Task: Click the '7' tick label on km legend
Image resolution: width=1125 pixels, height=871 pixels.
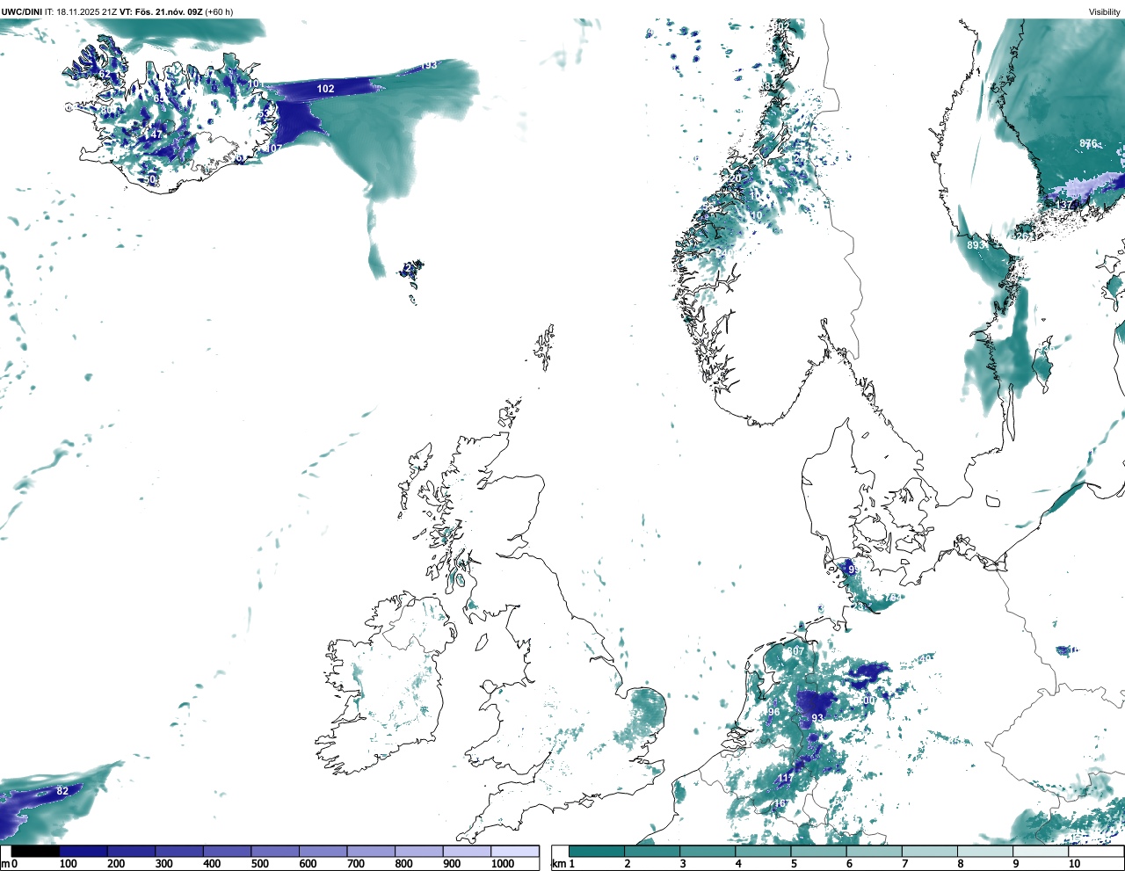Action: coord(905,864)
